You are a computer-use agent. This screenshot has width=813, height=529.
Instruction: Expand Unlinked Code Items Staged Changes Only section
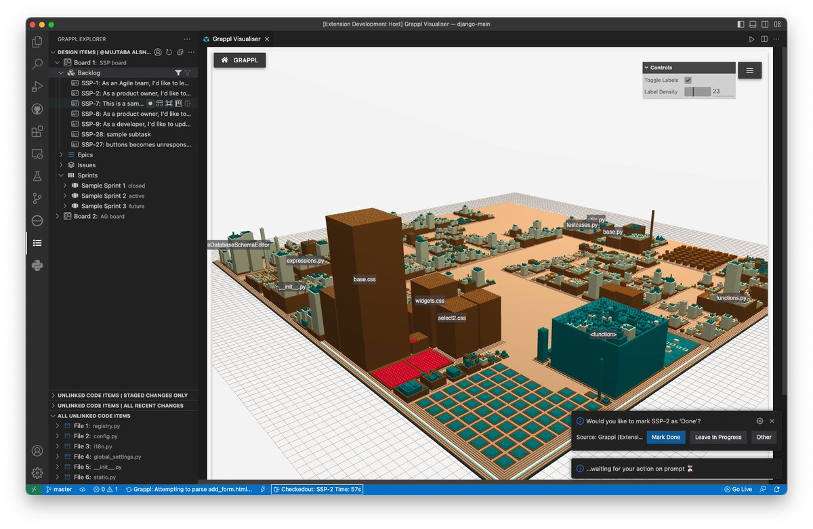123,395
